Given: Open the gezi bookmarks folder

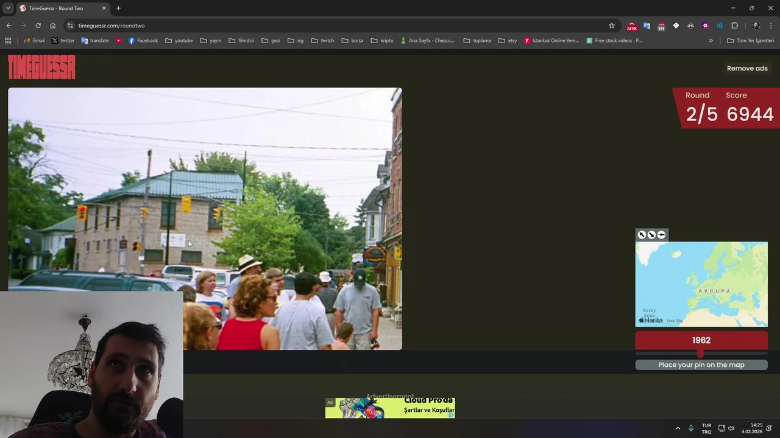Looking at the screenshot, I should point(271,41).
